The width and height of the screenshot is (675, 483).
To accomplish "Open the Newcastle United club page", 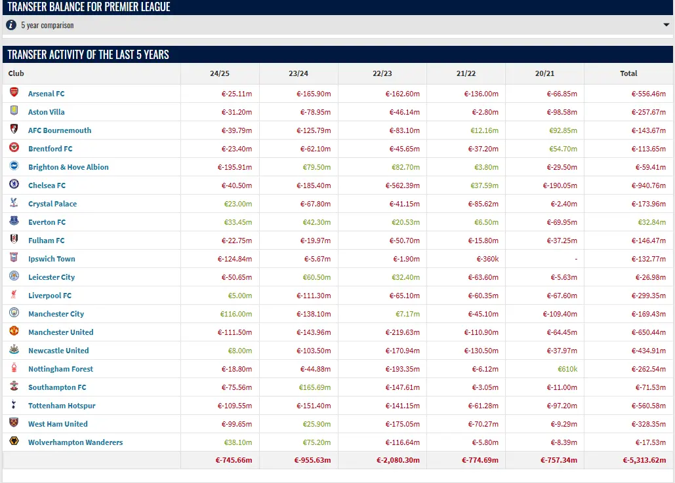I will tap(58, 351).
